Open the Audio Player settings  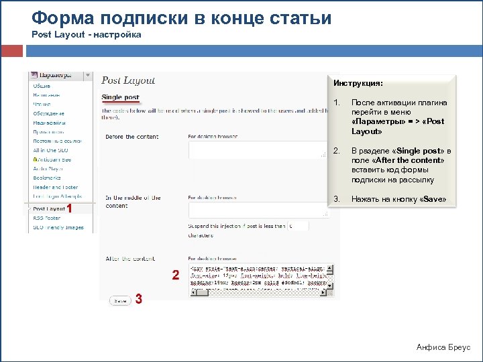pos(48,169)
